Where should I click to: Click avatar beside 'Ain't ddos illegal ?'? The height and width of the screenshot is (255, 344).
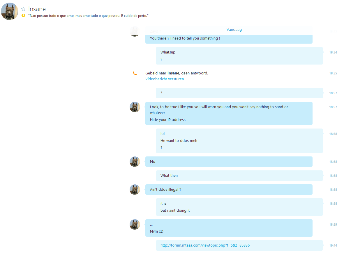135,190
